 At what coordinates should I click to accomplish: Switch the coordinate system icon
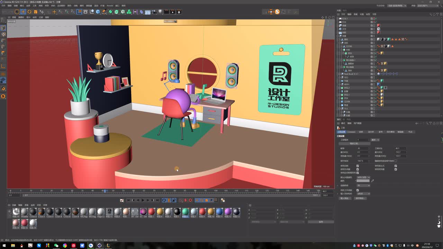tap(79, 12)
